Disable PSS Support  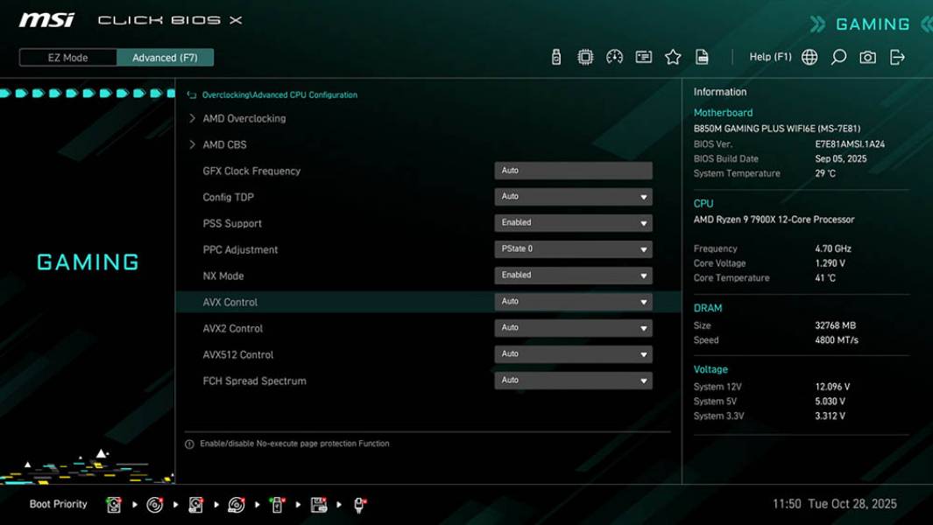click(x=573, y=222)
